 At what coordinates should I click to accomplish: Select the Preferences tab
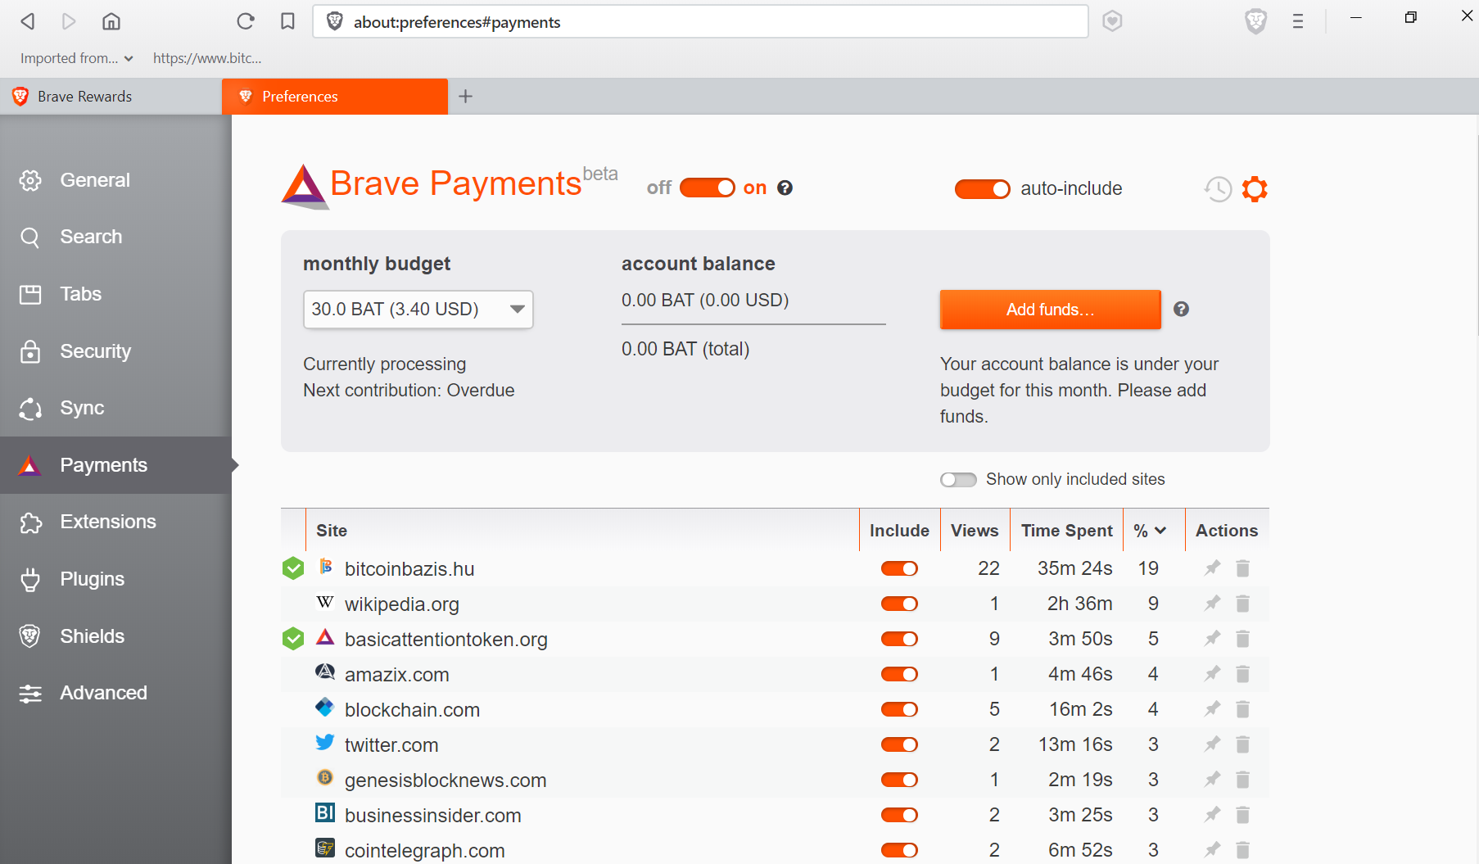point(335,97)
